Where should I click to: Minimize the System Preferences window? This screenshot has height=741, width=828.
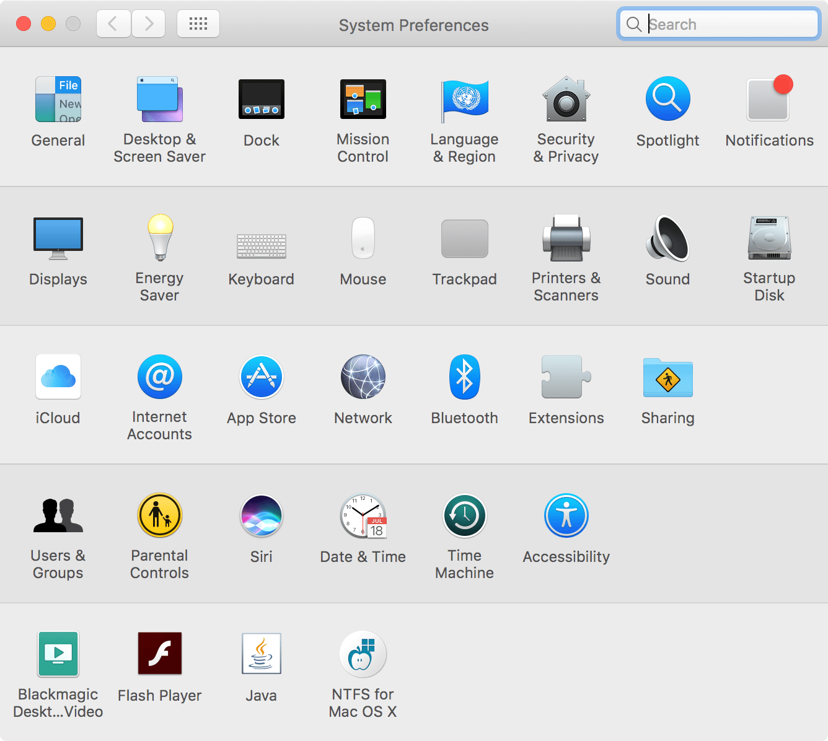click(48, 24)
